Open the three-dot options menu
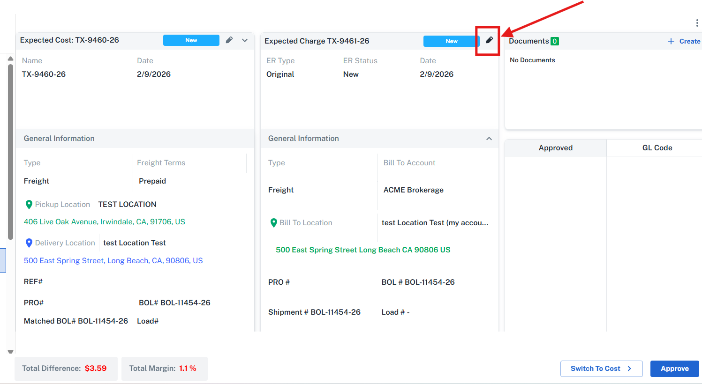Screen dimensions: 702x384 [x=697, y=23]
